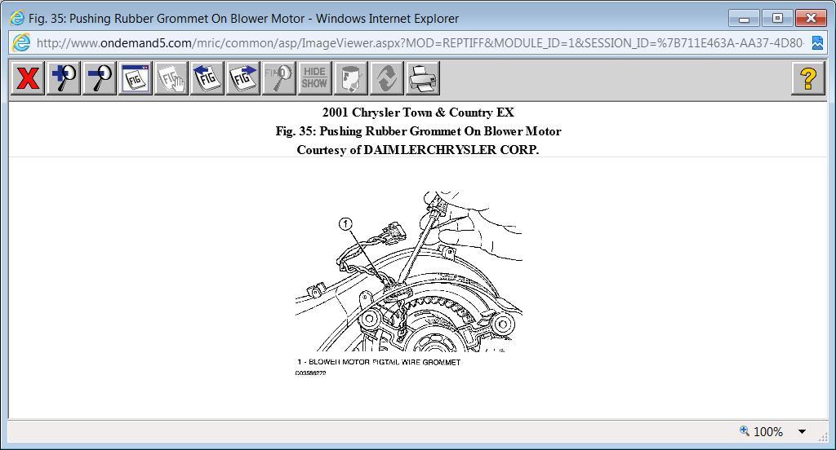
Task: Click 'BLOWER MOTOR PIGTAIL WIRE GROMMET' legend text
Action: [385, 362]
